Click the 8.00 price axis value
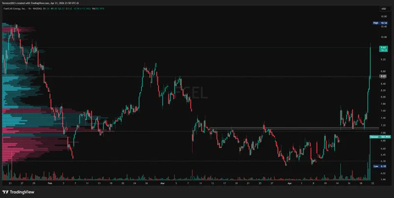The height and width of the screenshot is (198, 394). tap(384, 97)
